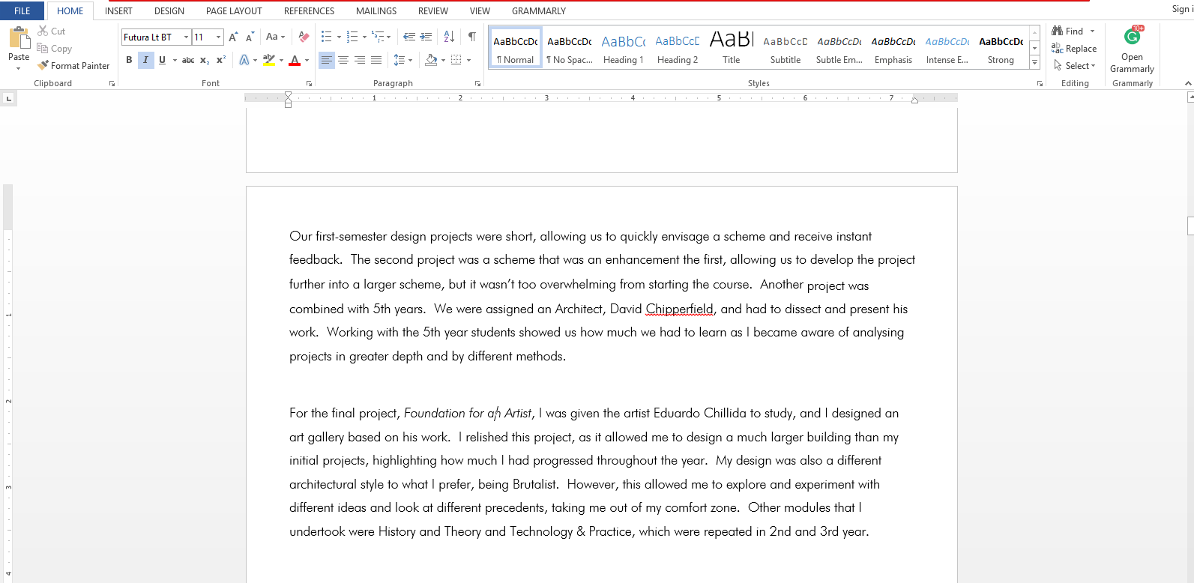Apply bullet list formatting
The width and height of the screenshot is (1194, 583).
(x=326, y=37)
